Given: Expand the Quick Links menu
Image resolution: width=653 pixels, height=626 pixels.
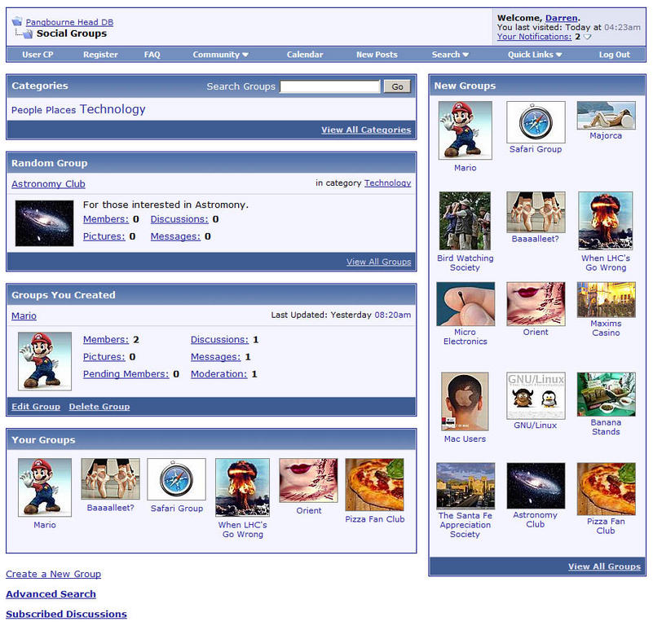Looking at the screenshot, I should pyautogui.click(x=535, y=55).
